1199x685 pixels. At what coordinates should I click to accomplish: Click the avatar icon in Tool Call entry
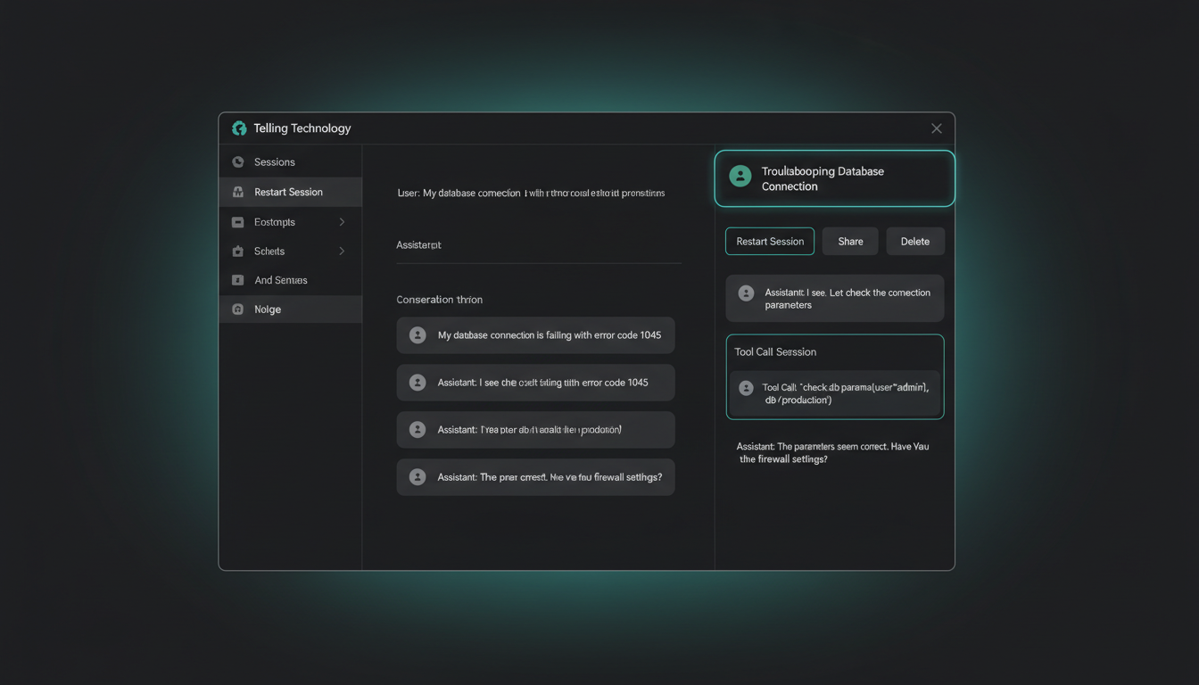pos(746,388)
